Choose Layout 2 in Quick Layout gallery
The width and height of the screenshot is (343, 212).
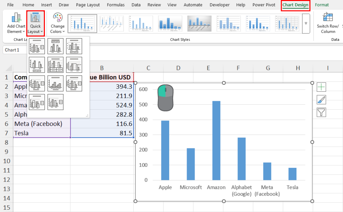point(55,46)
